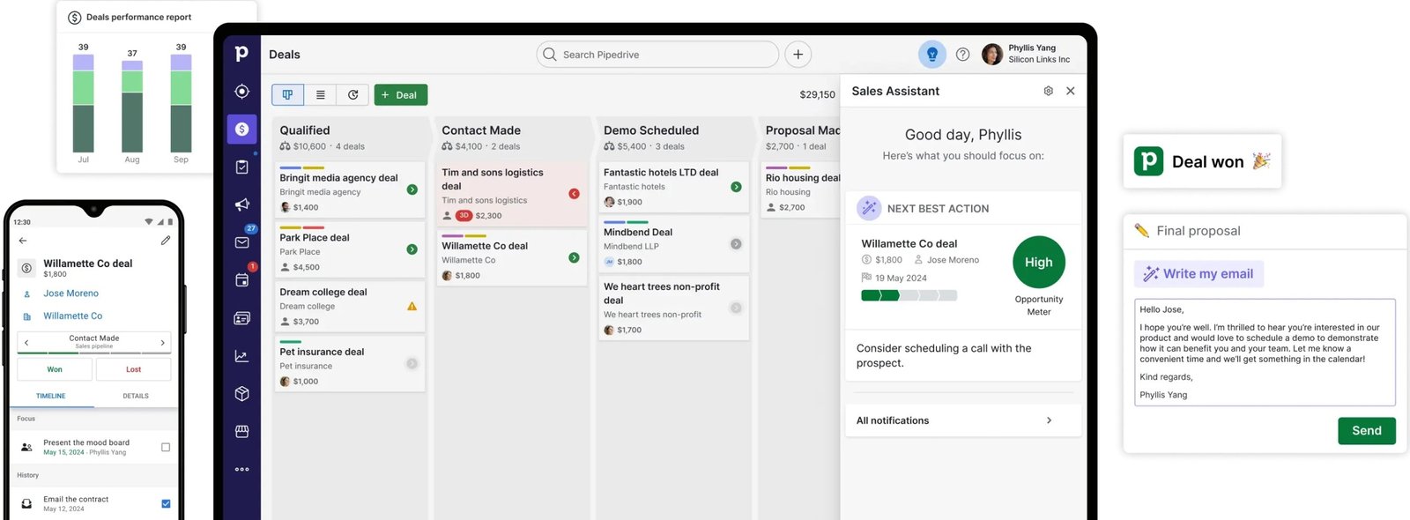
Task: Open the Willamette Co deal card in Contact Made
Action: (512, 258)
